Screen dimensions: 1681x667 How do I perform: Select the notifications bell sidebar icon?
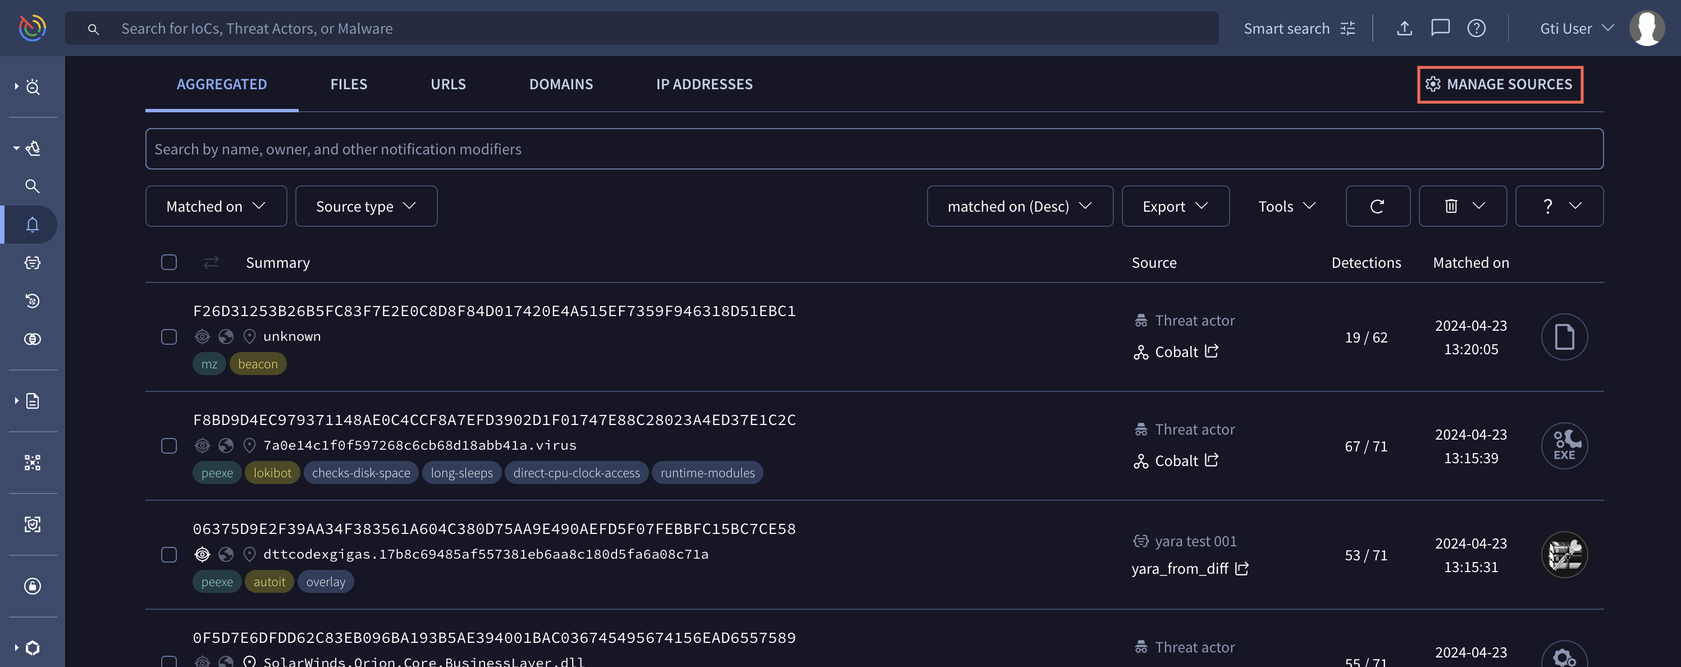(32, 225)
